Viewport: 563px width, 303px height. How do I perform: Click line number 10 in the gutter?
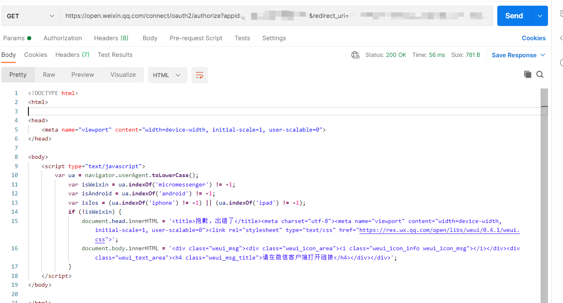point(15,175)
